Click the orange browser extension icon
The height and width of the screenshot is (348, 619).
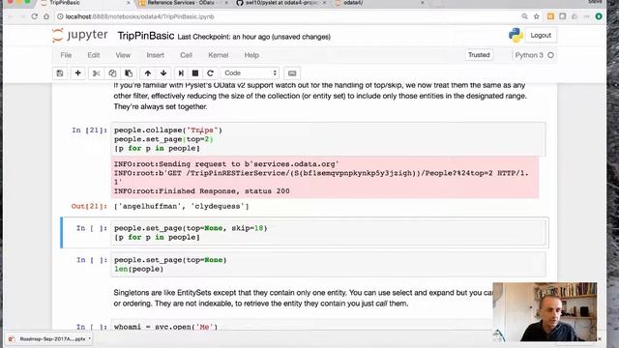pos(550,16)
